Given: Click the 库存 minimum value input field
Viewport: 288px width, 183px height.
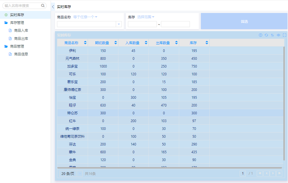Looking at the screenshot, I should coord(142,24).
